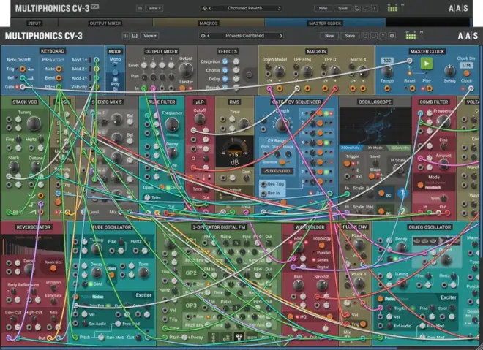Click the Gate+CV Sequencer Rec Trig jack
The image size is (483, 350).
263,184
